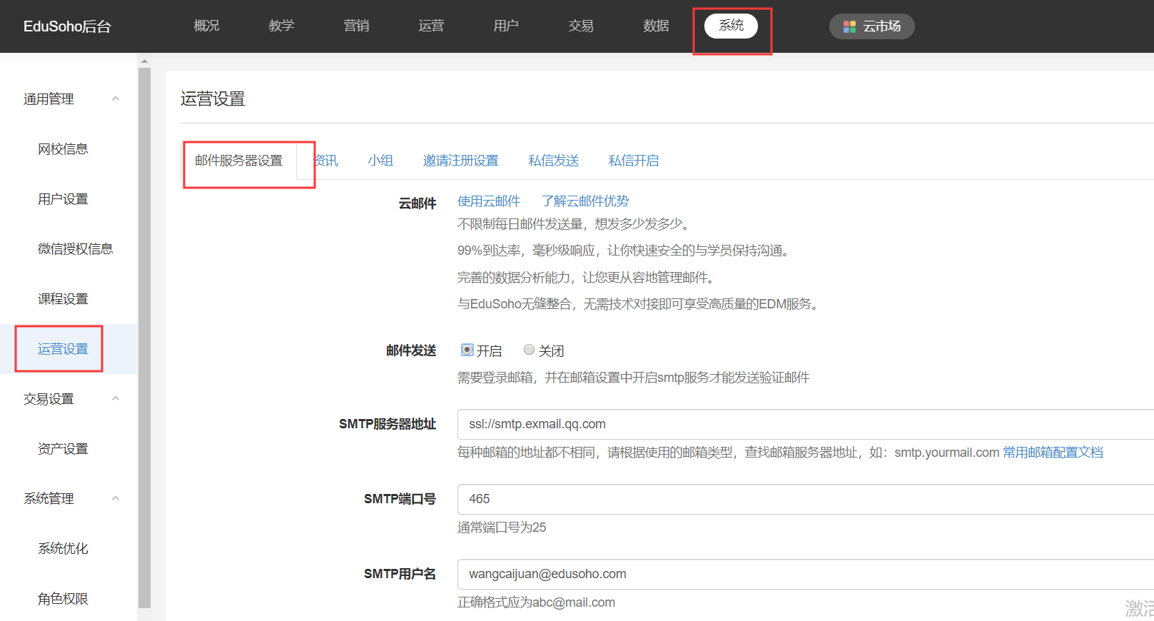Open the 云市场 cloud market button
Viewport: 1154px width, 621px height.
[871, 26]
